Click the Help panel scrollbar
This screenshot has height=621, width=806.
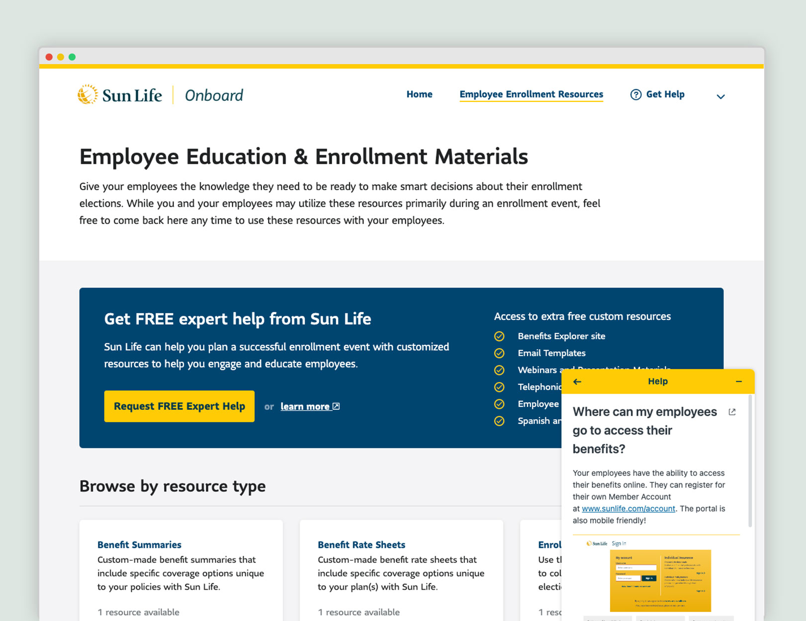[x=750, y=461]
